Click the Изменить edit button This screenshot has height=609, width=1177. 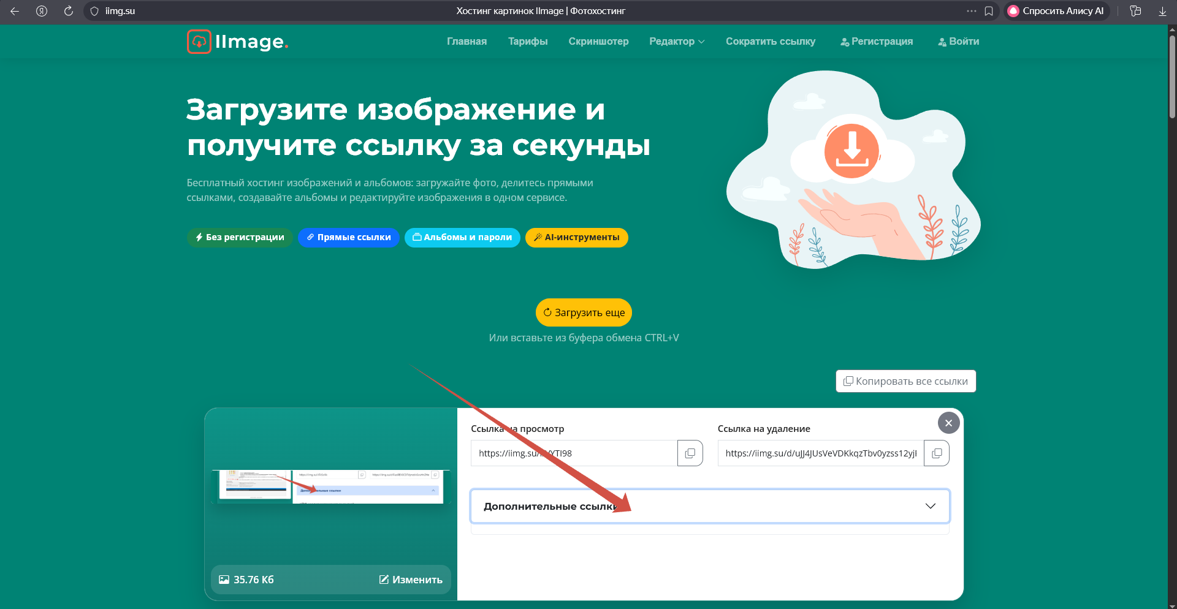pyautogui.click(x=411, y=580)
